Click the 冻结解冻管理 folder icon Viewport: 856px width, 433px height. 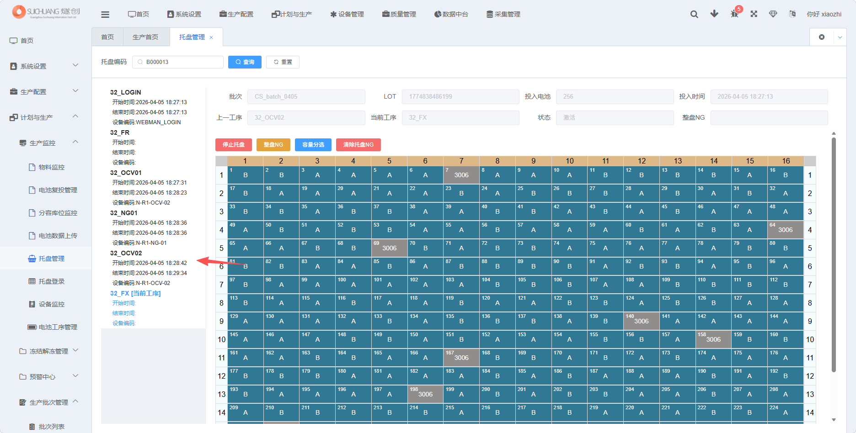(x=23, y=351)
